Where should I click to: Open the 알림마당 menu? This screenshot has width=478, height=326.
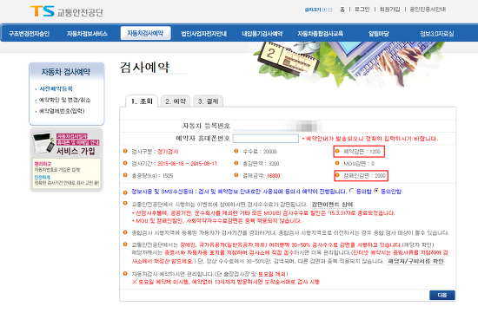[x=379, y=34]
